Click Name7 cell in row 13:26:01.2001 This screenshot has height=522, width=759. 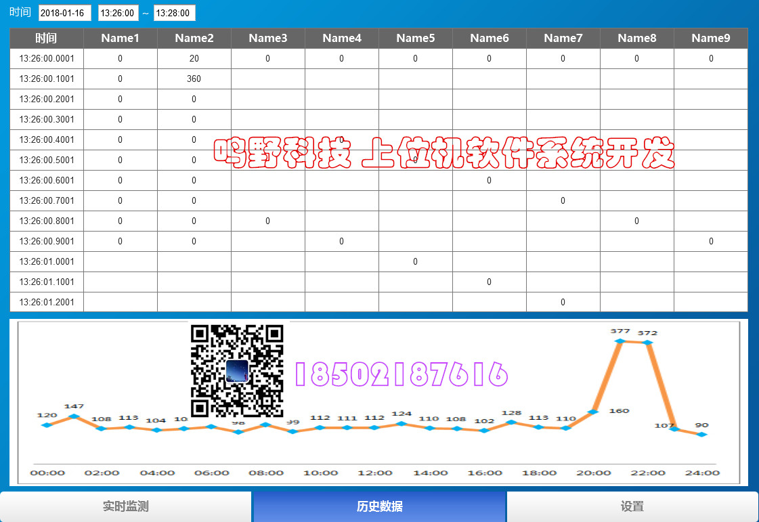pyautogui.click(x=563, y=302)
